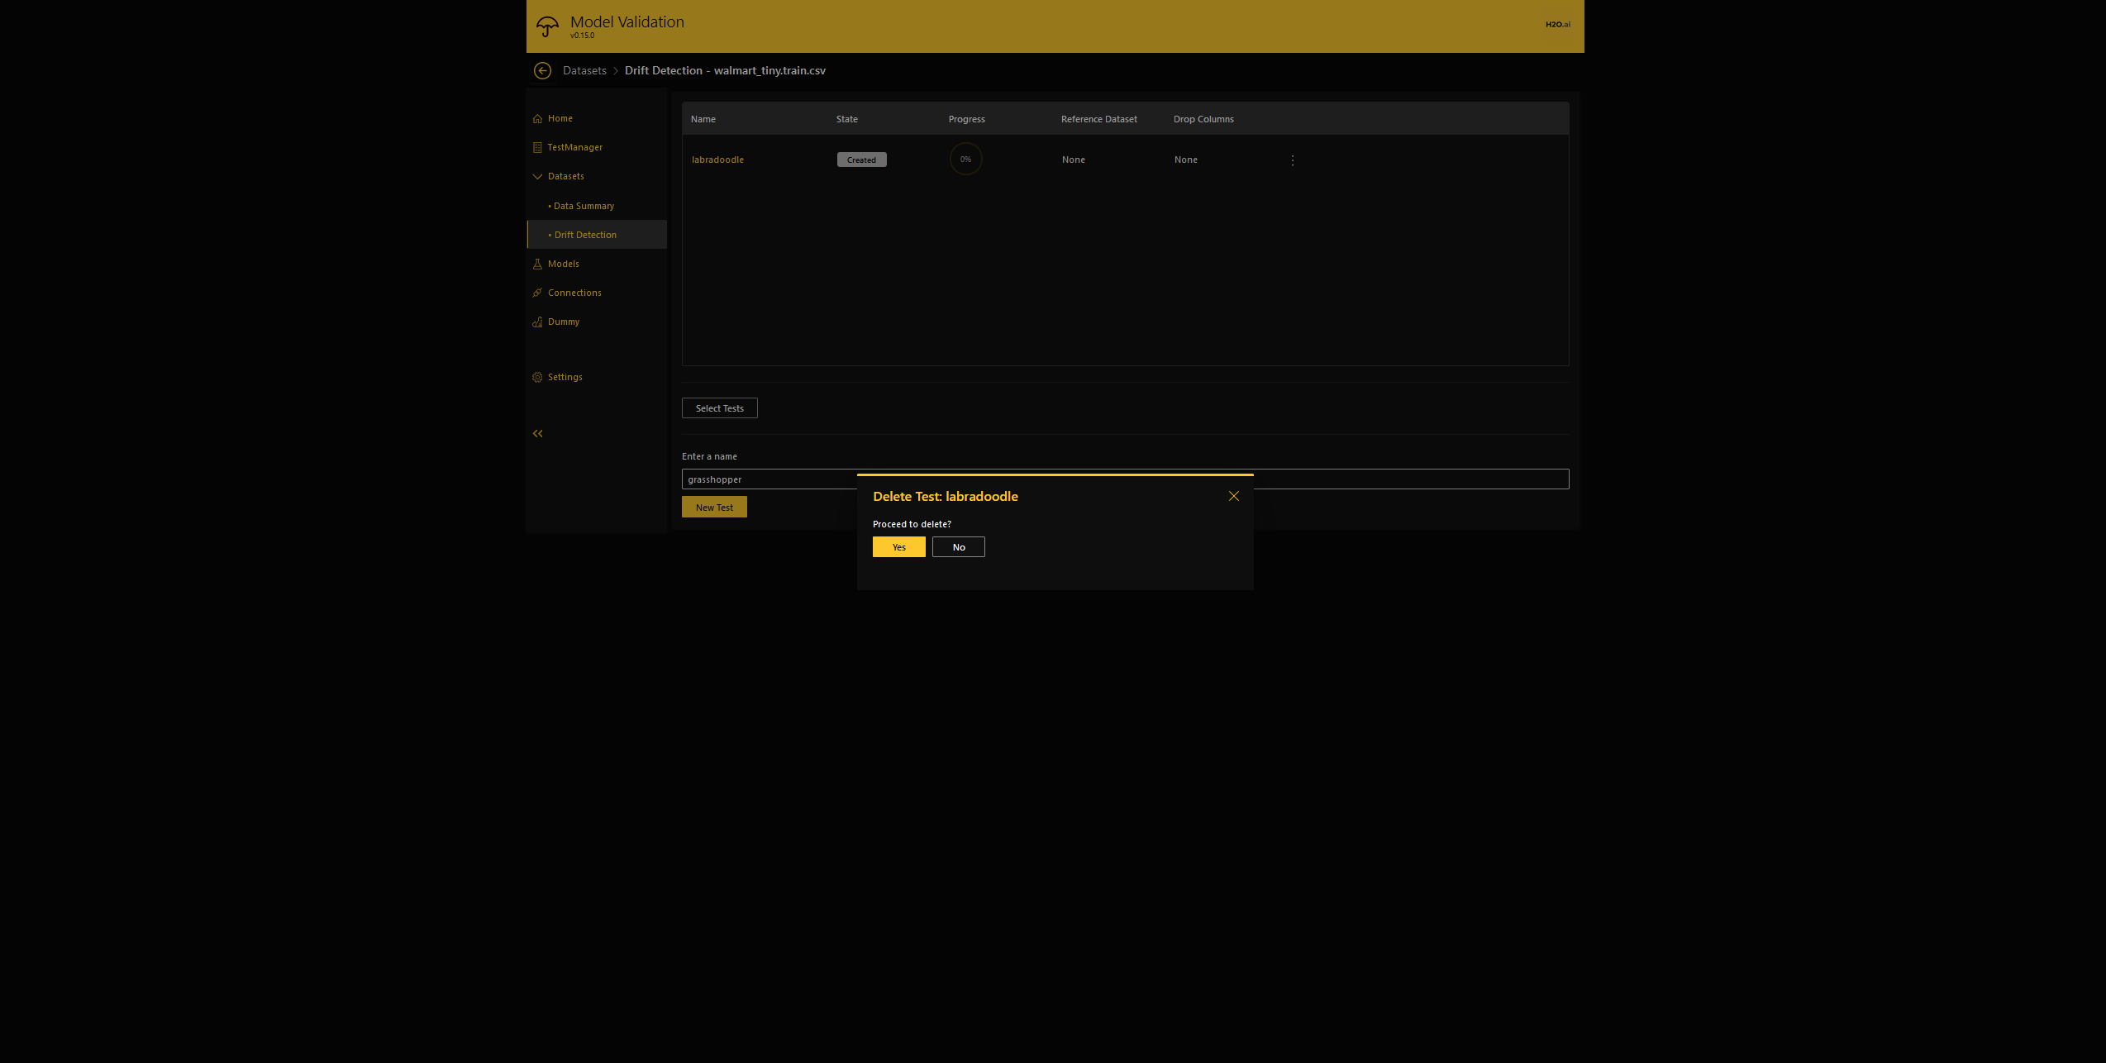2106x1063 pixels.
Task: Collapse the sidebar with double chevron
Action: [538, 433]
